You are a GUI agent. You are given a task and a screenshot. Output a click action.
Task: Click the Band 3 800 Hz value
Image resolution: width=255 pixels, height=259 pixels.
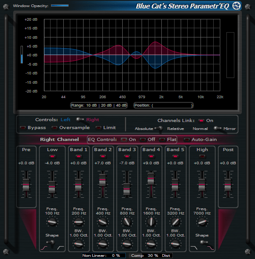[127, 213]
